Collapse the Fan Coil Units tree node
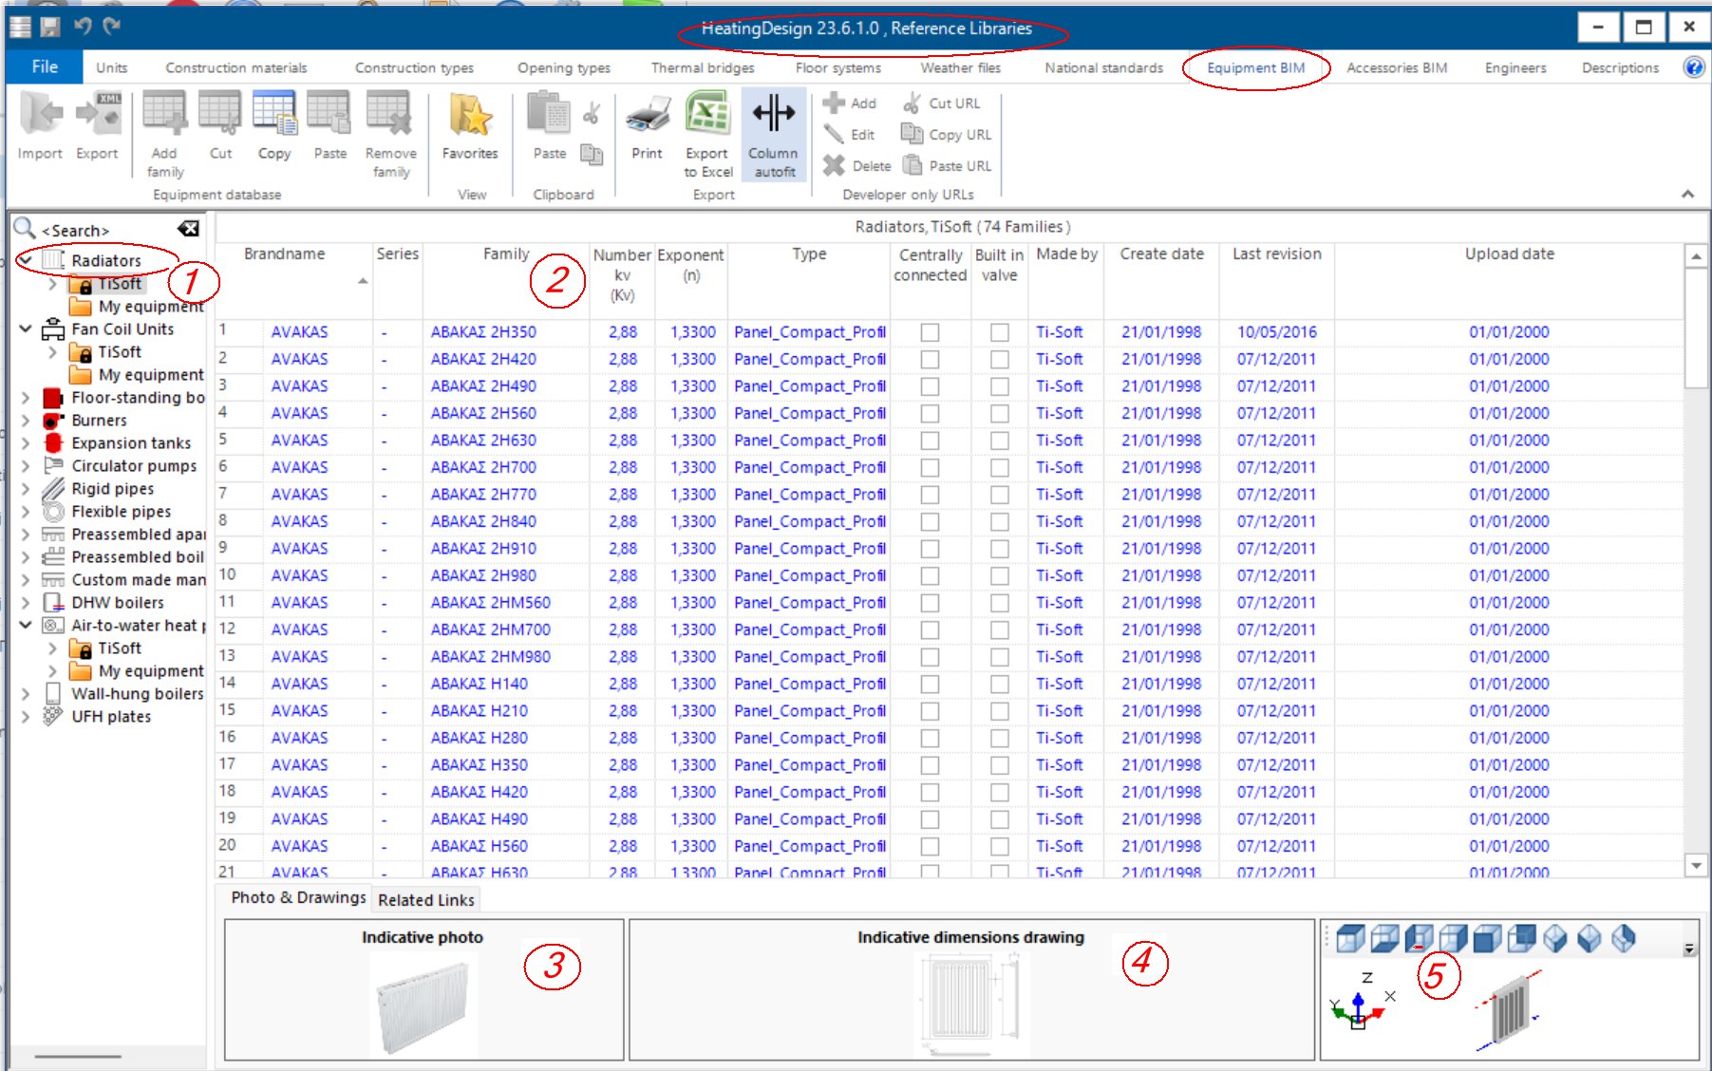 coord(25,329)
